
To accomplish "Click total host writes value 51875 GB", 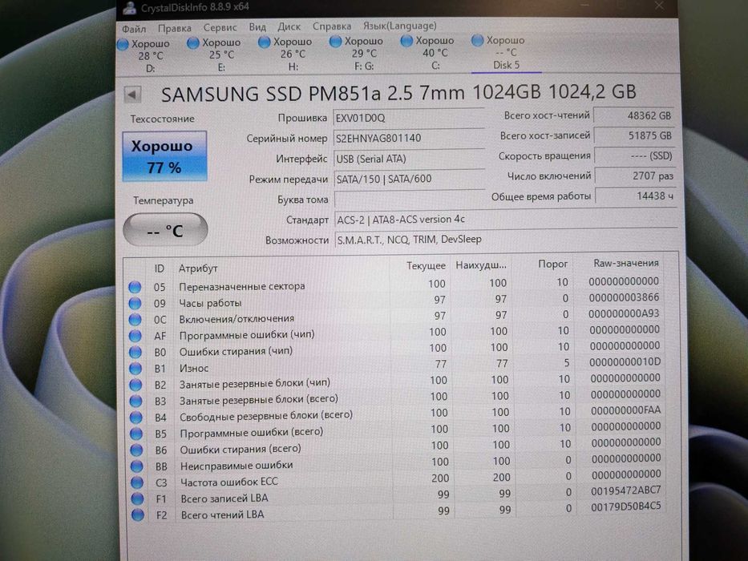I will [634, 135].
